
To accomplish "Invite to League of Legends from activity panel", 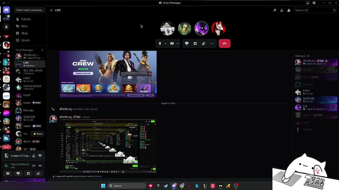I will pyautogui.click(x=34, y=156).
